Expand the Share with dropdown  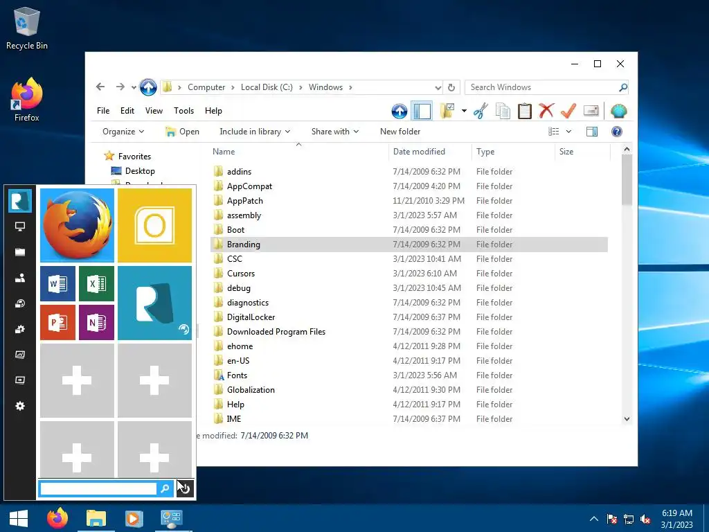(334, 132)
